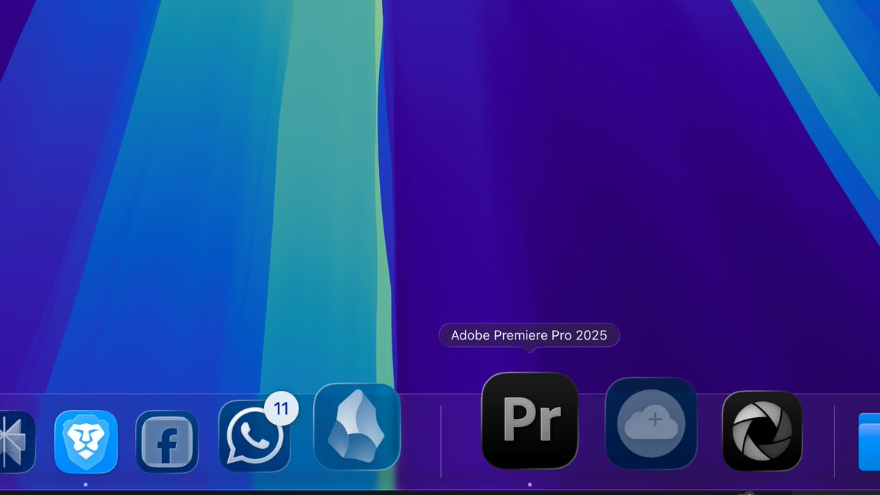Open the blue folder stack in Dock
The image size is (880, 495).
pyautogui.click(x=870, y=441)
